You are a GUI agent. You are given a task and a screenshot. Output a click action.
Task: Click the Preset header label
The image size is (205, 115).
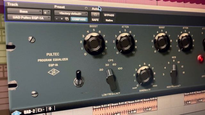(x=60, y=7)
